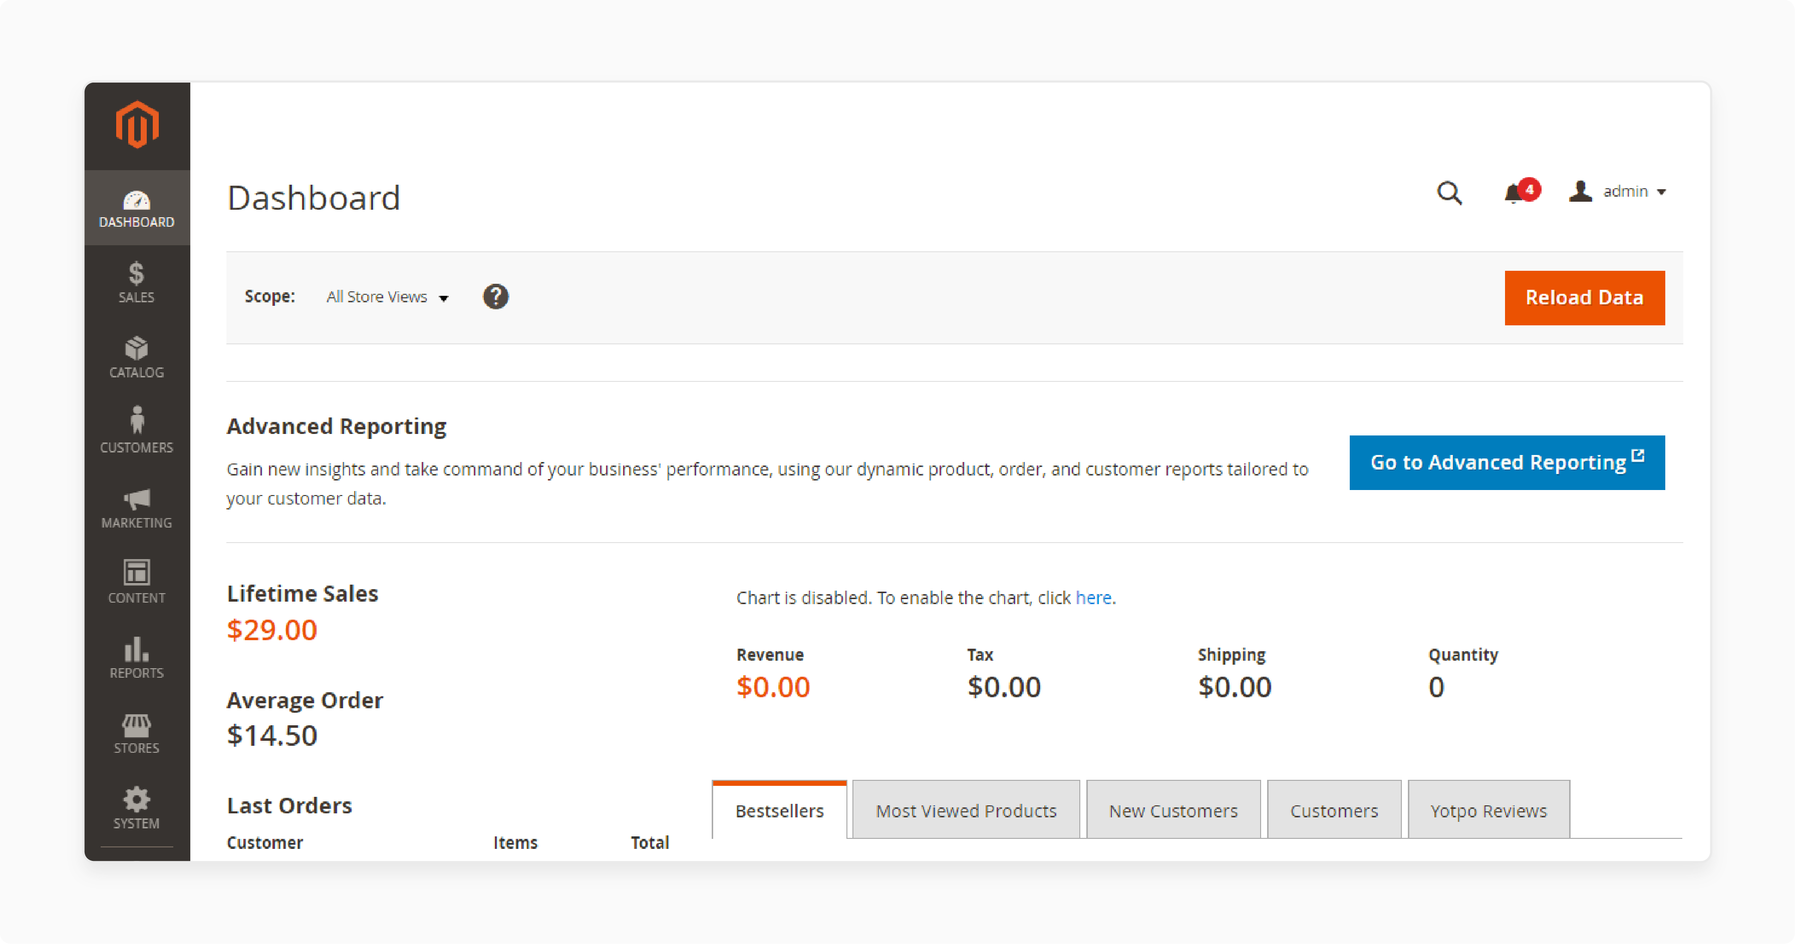This screenshot has width=1795, height=944.
Task: Click the Total column header in Last Orders
Action: (650, 842)
